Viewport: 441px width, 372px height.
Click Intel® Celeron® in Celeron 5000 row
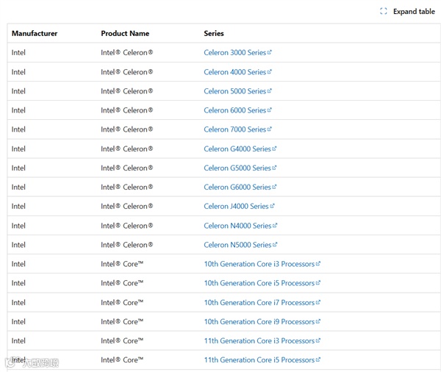(127, 91)
